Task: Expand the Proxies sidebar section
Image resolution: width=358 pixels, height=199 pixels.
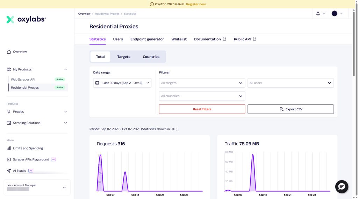Action: [65, 112]
